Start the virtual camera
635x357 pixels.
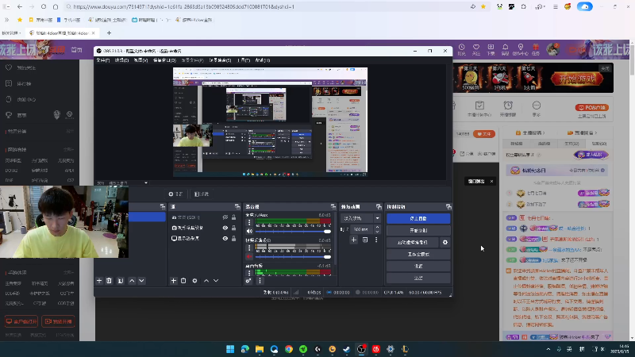(x=413, y=242)
